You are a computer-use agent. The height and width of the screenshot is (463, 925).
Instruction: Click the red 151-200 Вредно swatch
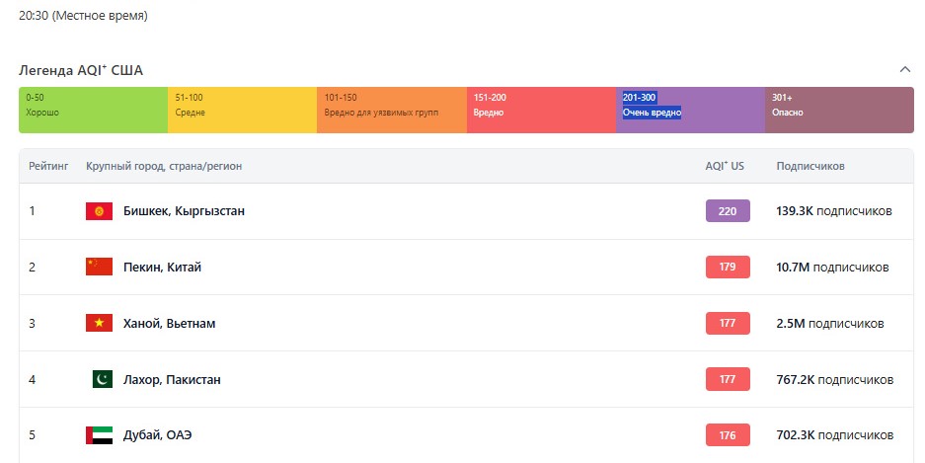point(541,110)
